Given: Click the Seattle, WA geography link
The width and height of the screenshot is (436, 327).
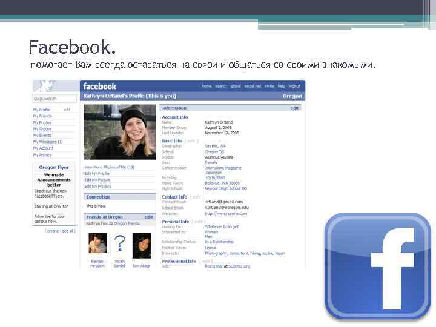Looking at the screenshot, I should tap(216, 146).
